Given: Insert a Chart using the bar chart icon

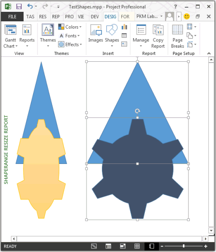Looking at the screenshot, I should pyautogui.click(x=125, y=27).
